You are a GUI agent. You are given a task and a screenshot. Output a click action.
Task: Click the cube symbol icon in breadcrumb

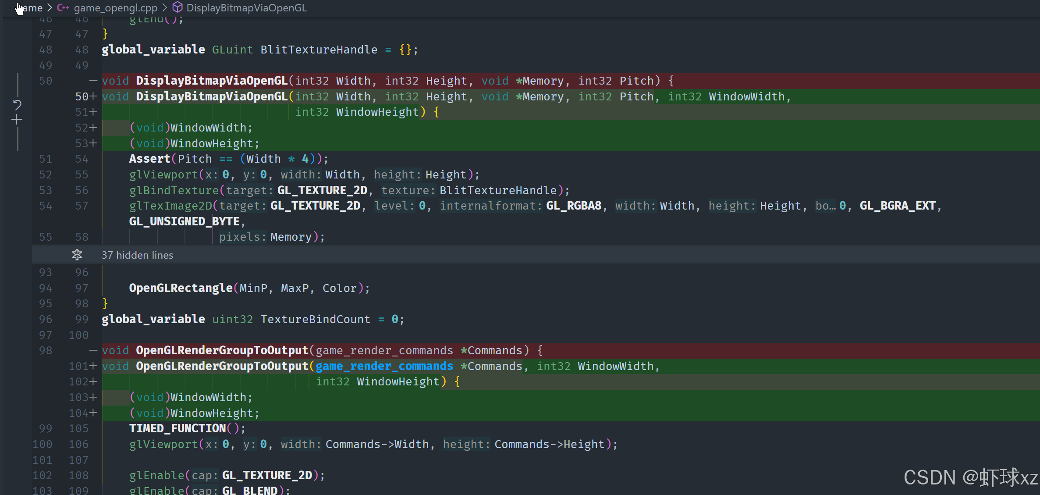click(x=177, y=7)
